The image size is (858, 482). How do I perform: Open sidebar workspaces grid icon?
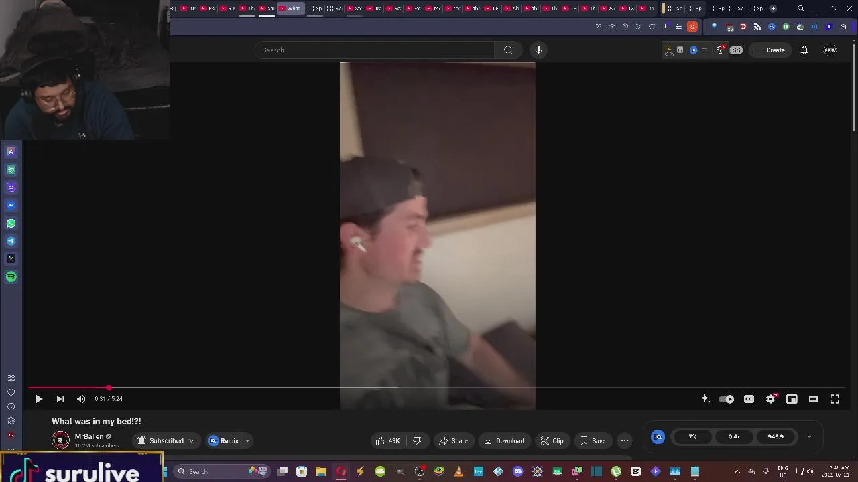[x=11, y=378]
